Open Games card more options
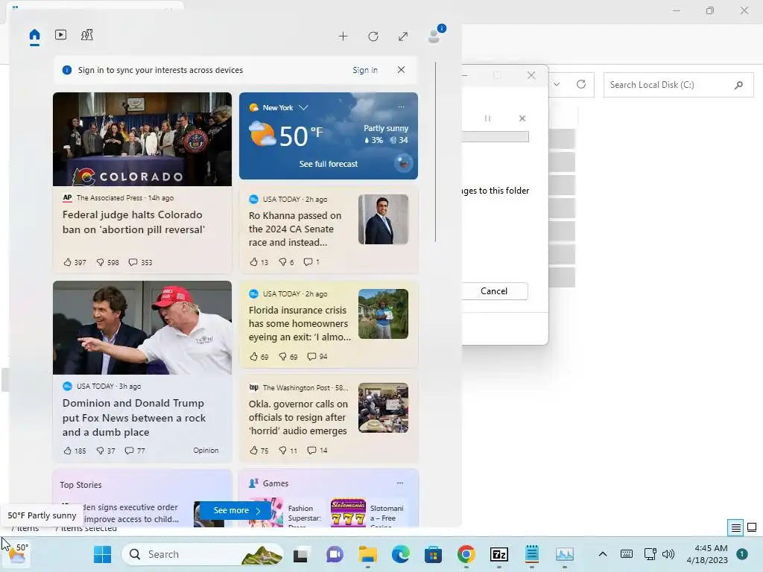 400,483
